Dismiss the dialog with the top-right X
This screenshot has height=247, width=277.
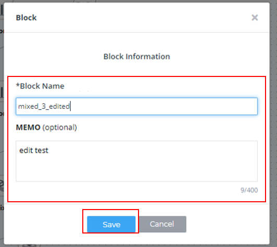[255, 18]
